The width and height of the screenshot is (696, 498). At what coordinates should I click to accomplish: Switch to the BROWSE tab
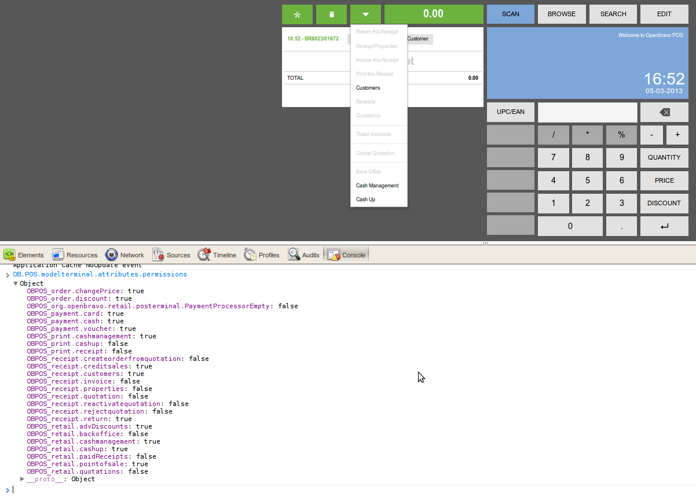pos(561,14)
